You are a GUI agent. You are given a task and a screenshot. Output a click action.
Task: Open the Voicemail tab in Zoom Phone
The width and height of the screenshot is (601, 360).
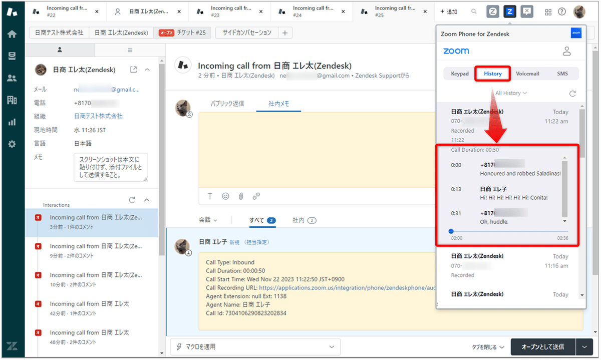tap(527, 74)
